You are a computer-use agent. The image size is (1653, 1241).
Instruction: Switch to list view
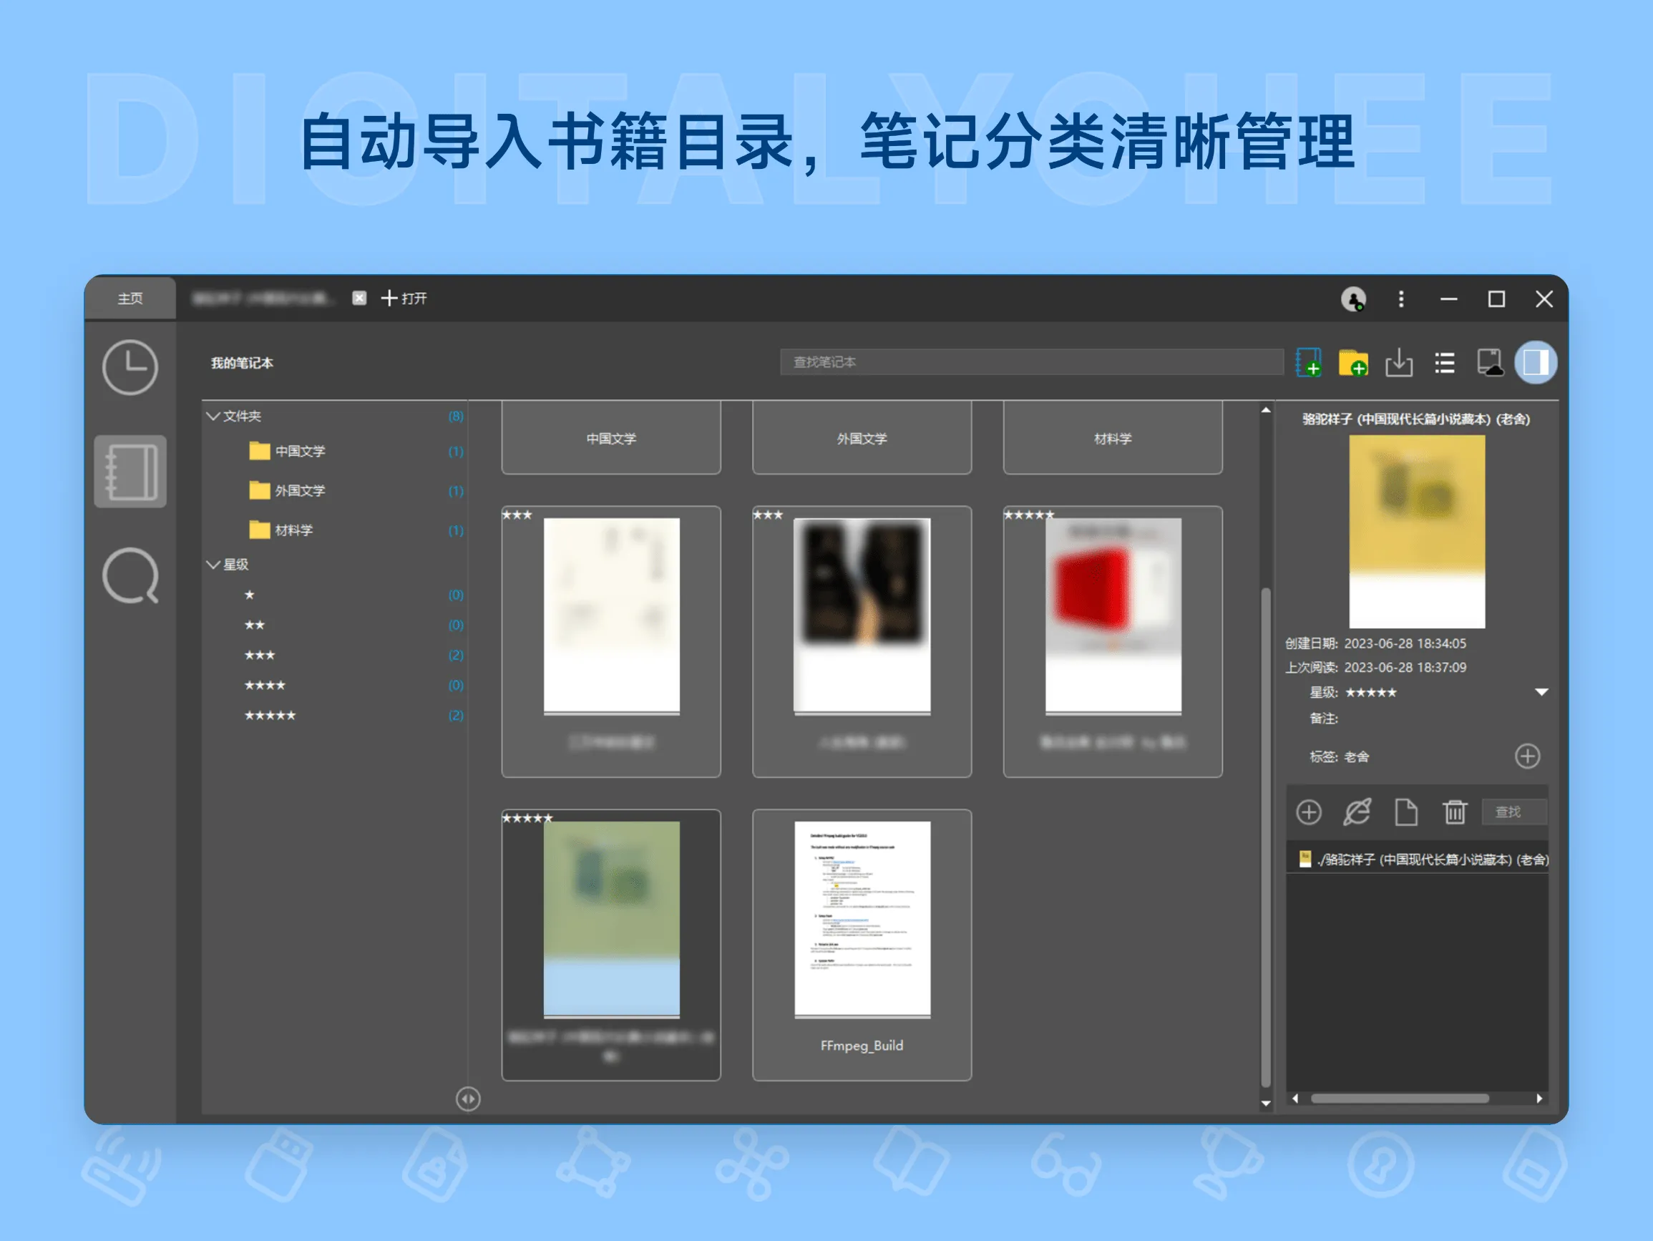tap(1445, 364)
